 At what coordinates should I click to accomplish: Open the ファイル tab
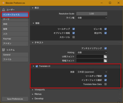pyautogui.click(x=15, y=60)
